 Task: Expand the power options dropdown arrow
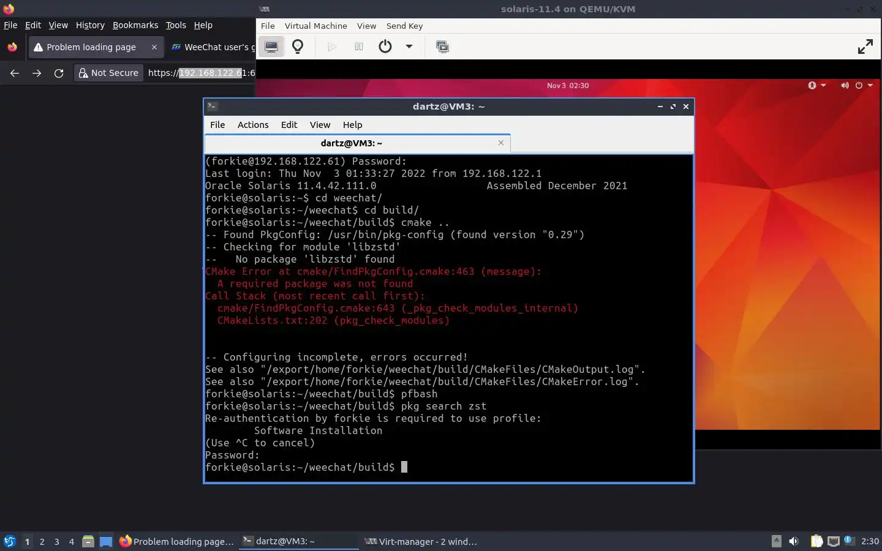tap(409, 47)
